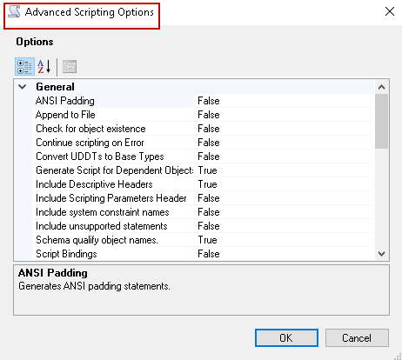Toggle Generate Script for Dependent Objects value
402x360 pixels.
pyautogui.click(x=285, y=170)
